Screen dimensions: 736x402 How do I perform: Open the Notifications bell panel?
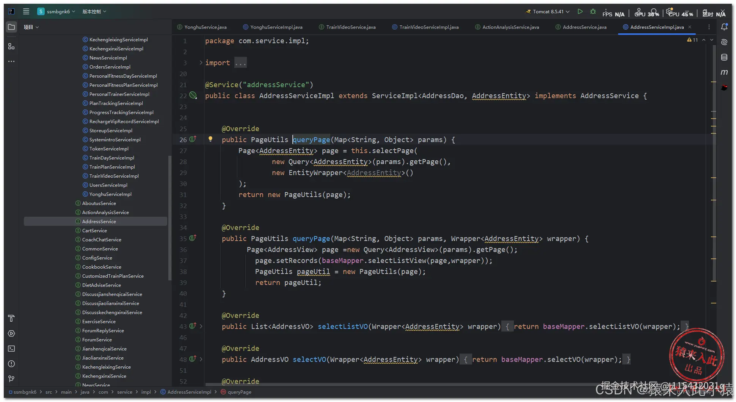(724, 27)
